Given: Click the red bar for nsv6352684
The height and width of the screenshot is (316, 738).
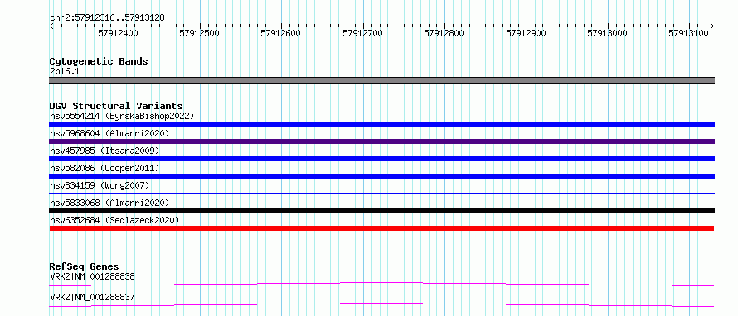Looking at the screenshot, I should (381, 228).
